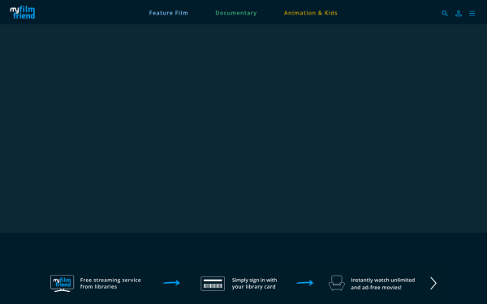487x304 pixels.
Task: Open the Feature Film category
Action: coord(168,13)
